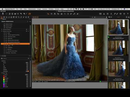This screenshot has width=130, height=97.
Task: Select the Output Folder entry
Action: [x=9, y=26]
